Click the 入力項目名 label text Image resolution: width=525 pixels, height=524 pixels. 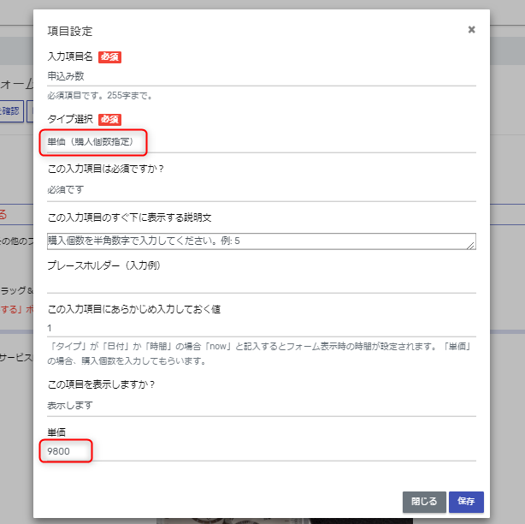click(70, 57)
